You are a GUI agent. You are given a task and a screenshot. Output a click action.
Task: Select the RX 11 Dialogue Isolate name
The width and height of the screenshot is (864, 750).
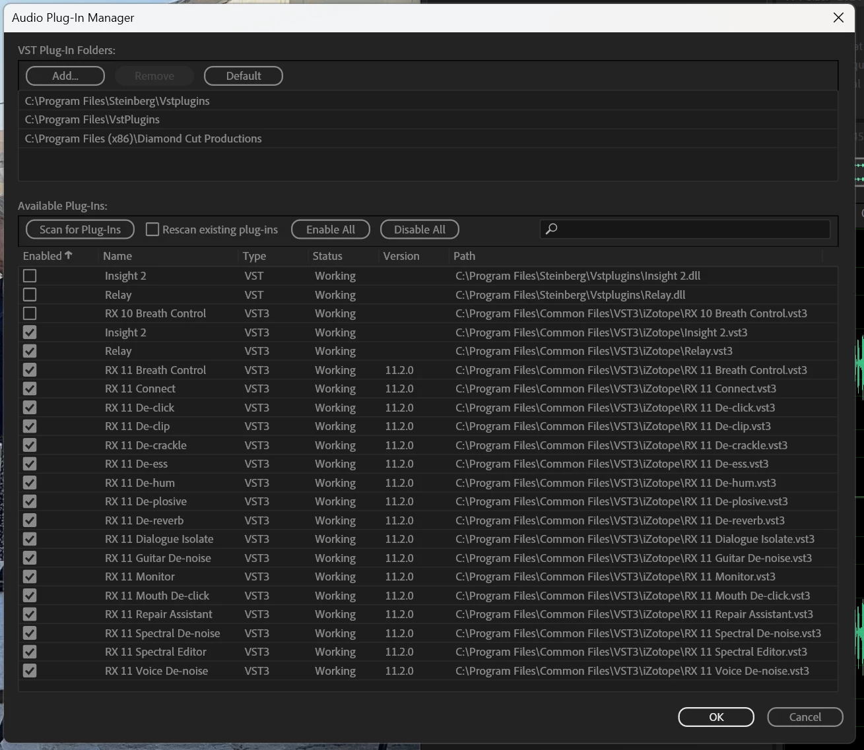pos(159,539)
